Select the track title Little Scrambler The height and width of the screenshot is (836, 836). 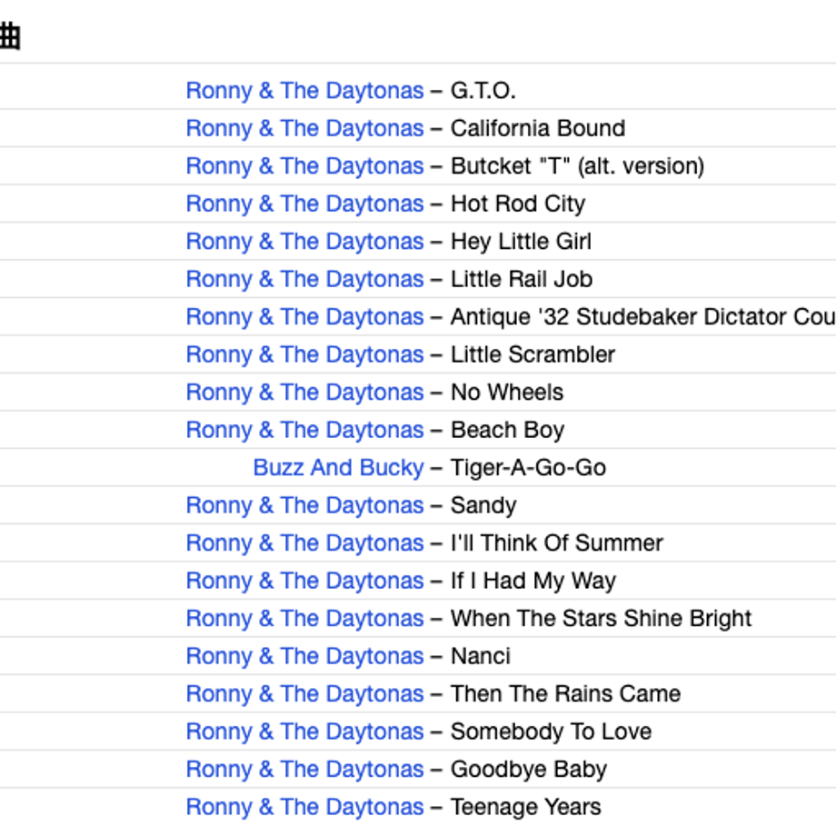532,354
